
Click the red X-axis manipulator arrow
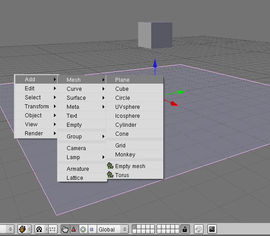pyautogui.click(x=174, y=103)
